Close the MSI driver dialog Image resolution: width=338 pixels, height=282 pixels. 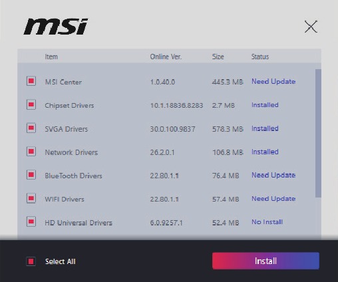(x=311, y=27)
